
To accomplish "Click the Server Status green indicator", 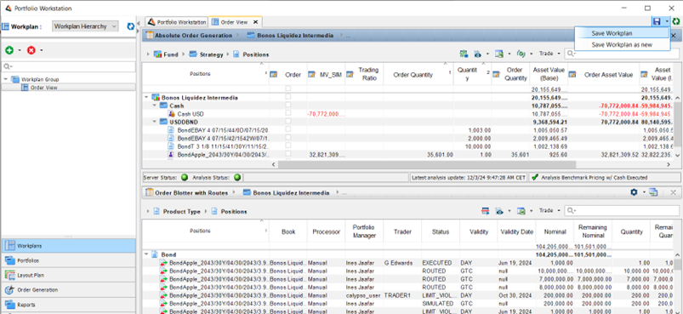I will pos(185,178).
